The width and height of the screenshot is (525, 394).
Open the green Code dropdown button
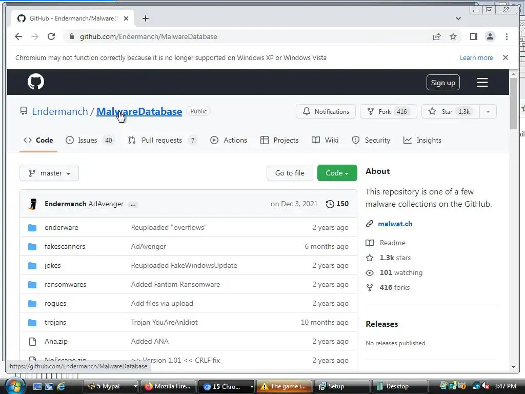[x=337, y=173]
